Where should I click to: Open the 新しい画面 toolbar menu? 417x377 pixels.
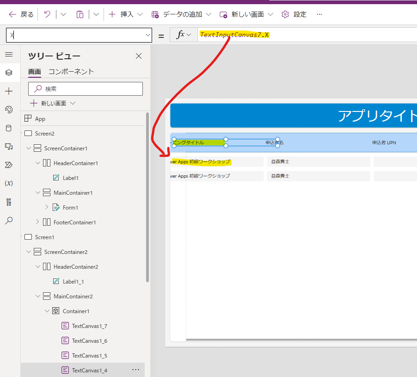click(246, 14)
